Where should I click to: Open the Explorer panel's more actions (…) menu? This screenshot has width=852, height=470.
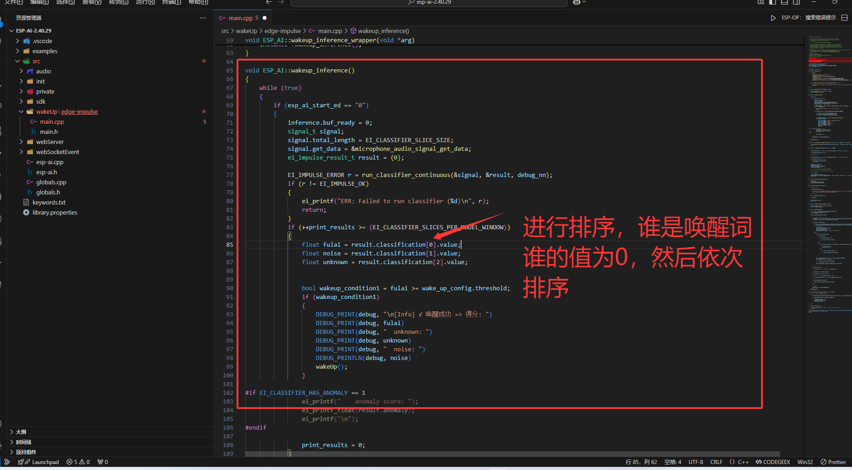[203, 18]
